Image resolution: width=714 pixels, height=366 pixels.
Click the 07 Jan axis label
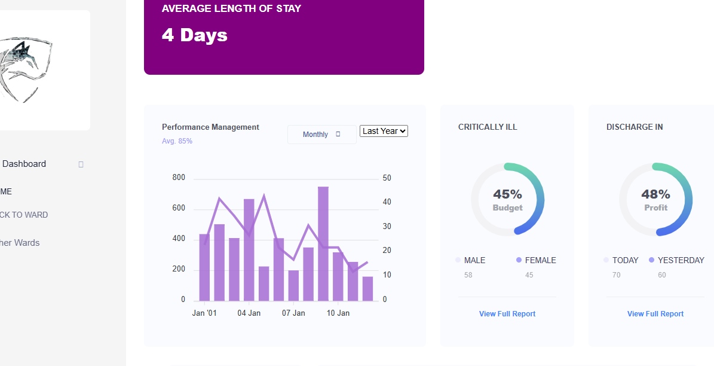pos(293,313)
